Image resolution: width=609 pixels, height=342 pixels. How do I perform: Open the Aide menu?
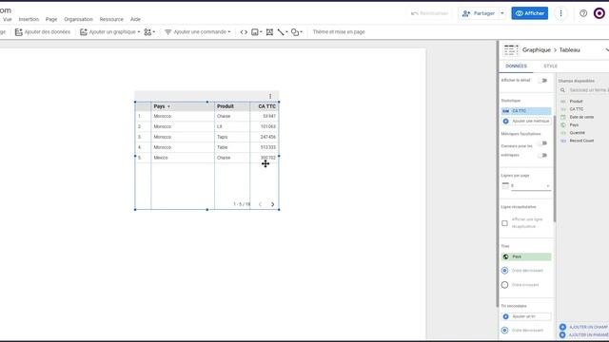(x=135, y=19)
